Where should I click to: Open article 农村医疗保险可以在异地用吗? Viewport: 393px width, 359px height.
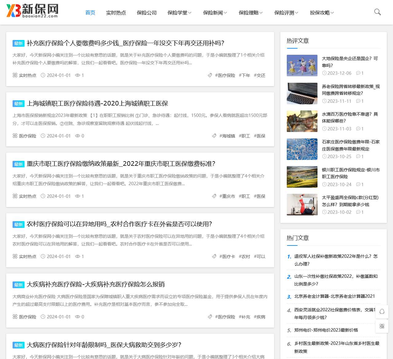click(x=119, y=224)
